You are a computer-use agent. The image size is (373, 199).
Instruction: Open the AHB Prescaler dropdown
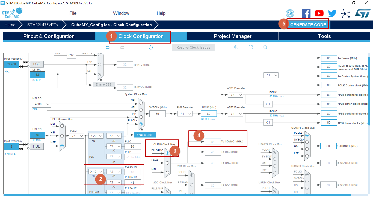pos(185,114)
